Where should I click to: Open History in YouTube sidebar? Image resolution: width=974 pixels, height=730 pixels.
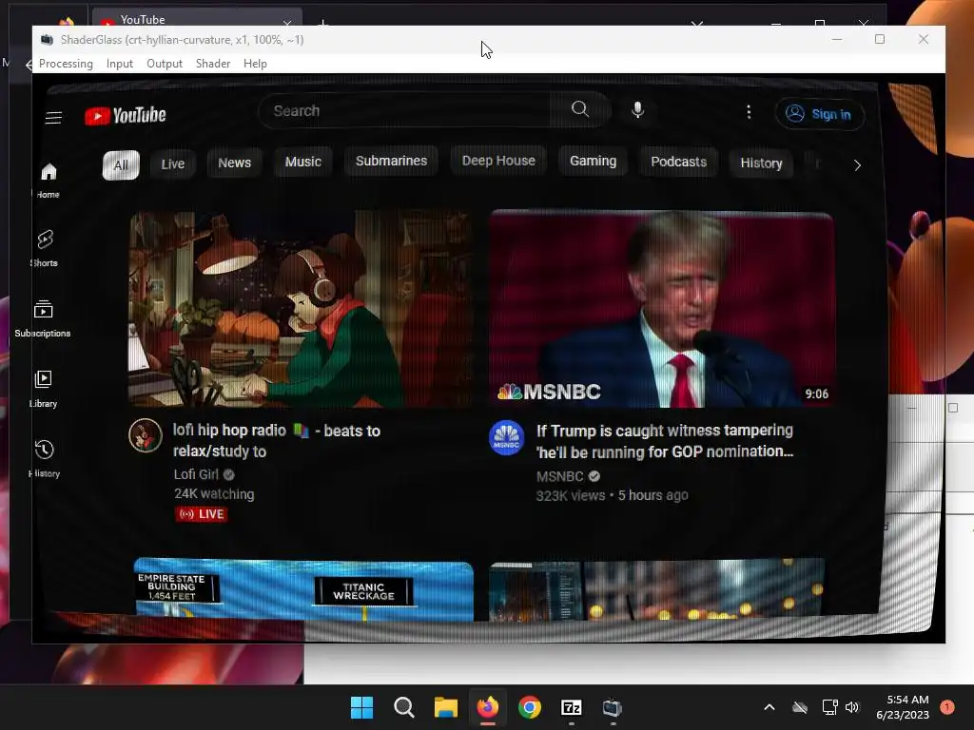pos(44,459)
